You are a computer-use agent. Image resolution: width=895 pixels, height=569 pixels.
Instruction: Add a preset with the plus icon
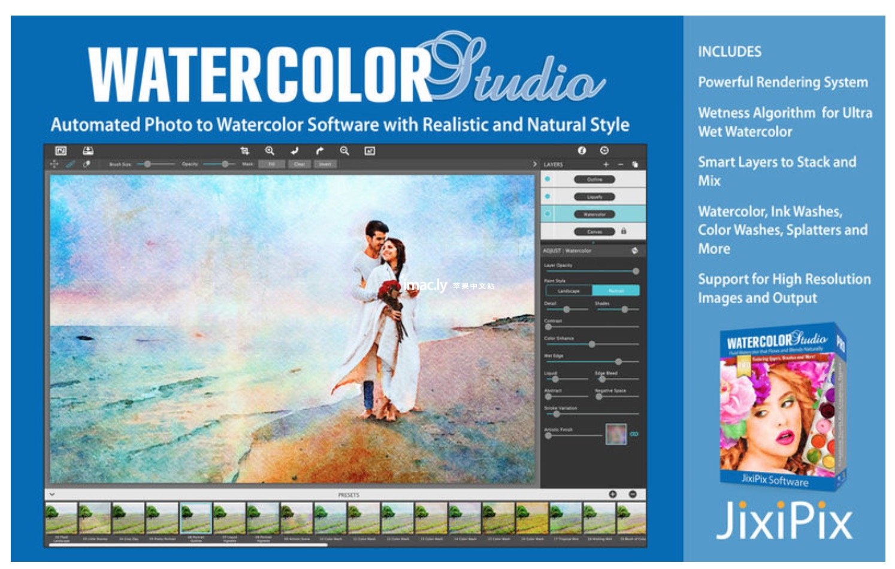coord(613,494)
